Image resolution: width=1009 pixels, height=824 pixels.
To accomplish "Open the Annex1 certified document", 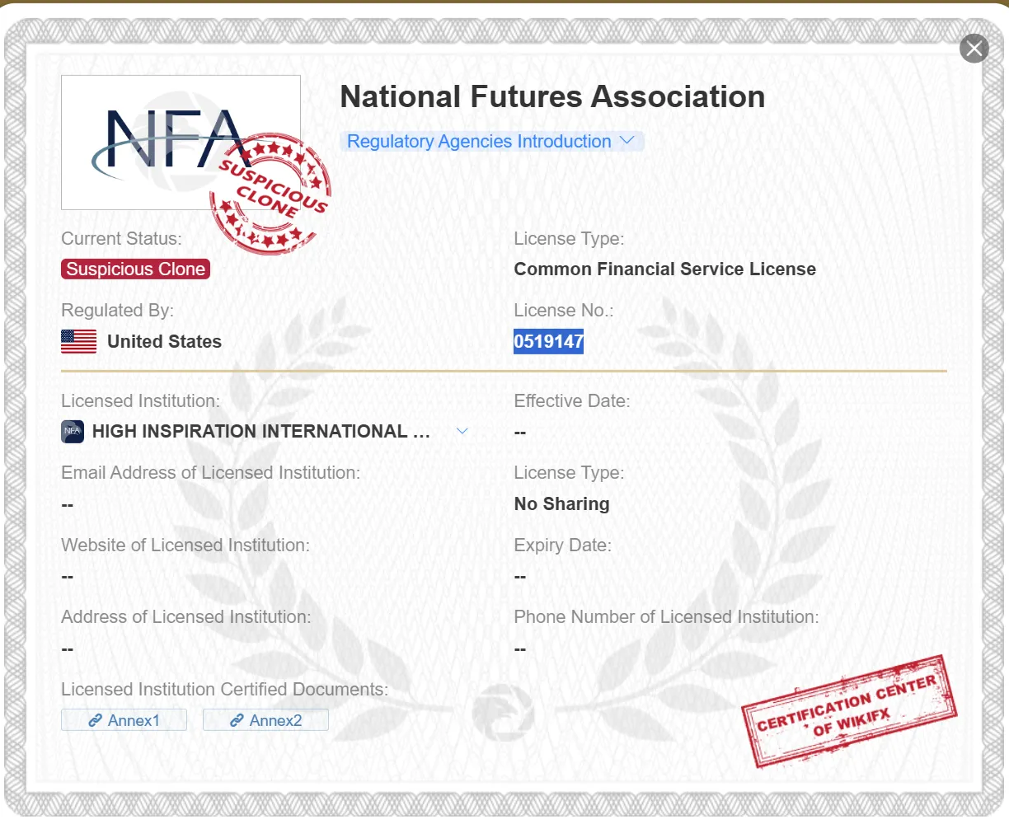I will (x=124, y=720).
